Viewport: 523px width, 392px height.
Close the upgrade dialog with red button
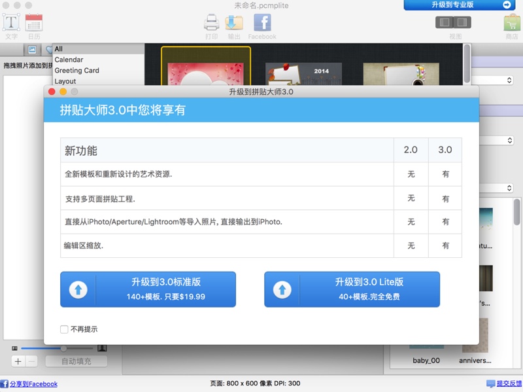[x=52, y=92]
